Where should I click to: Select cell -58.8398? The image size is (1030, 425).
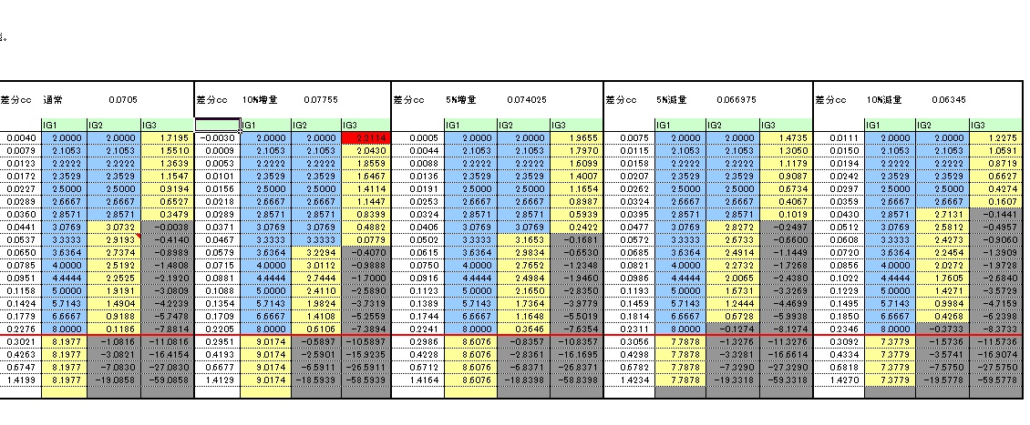[576, 379]
